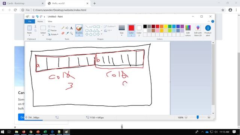The height and width of the screenshot is (135, 240).
Task: Switch to the Home ribbon tab
Action: click(x=40, y=21)
